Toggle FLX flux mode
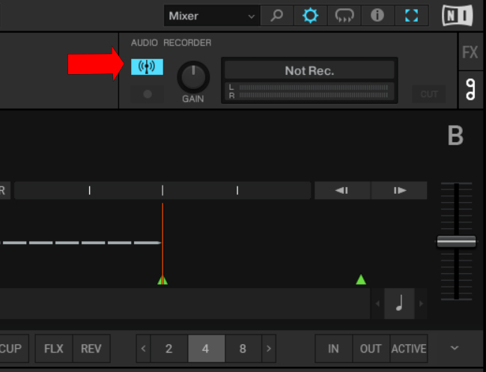 pyautogui.click(x=53, y=349)
